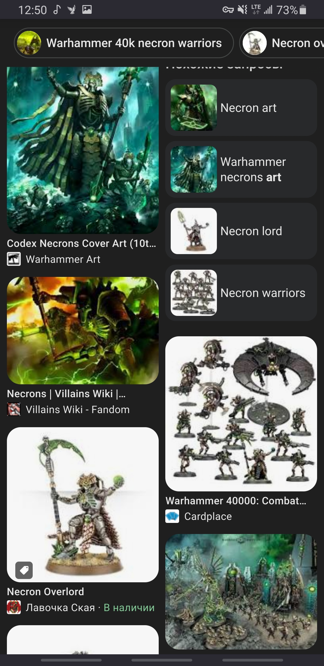
Task: Open the Warhammer 40000 Combat Patrol box image
Action: 241,414
